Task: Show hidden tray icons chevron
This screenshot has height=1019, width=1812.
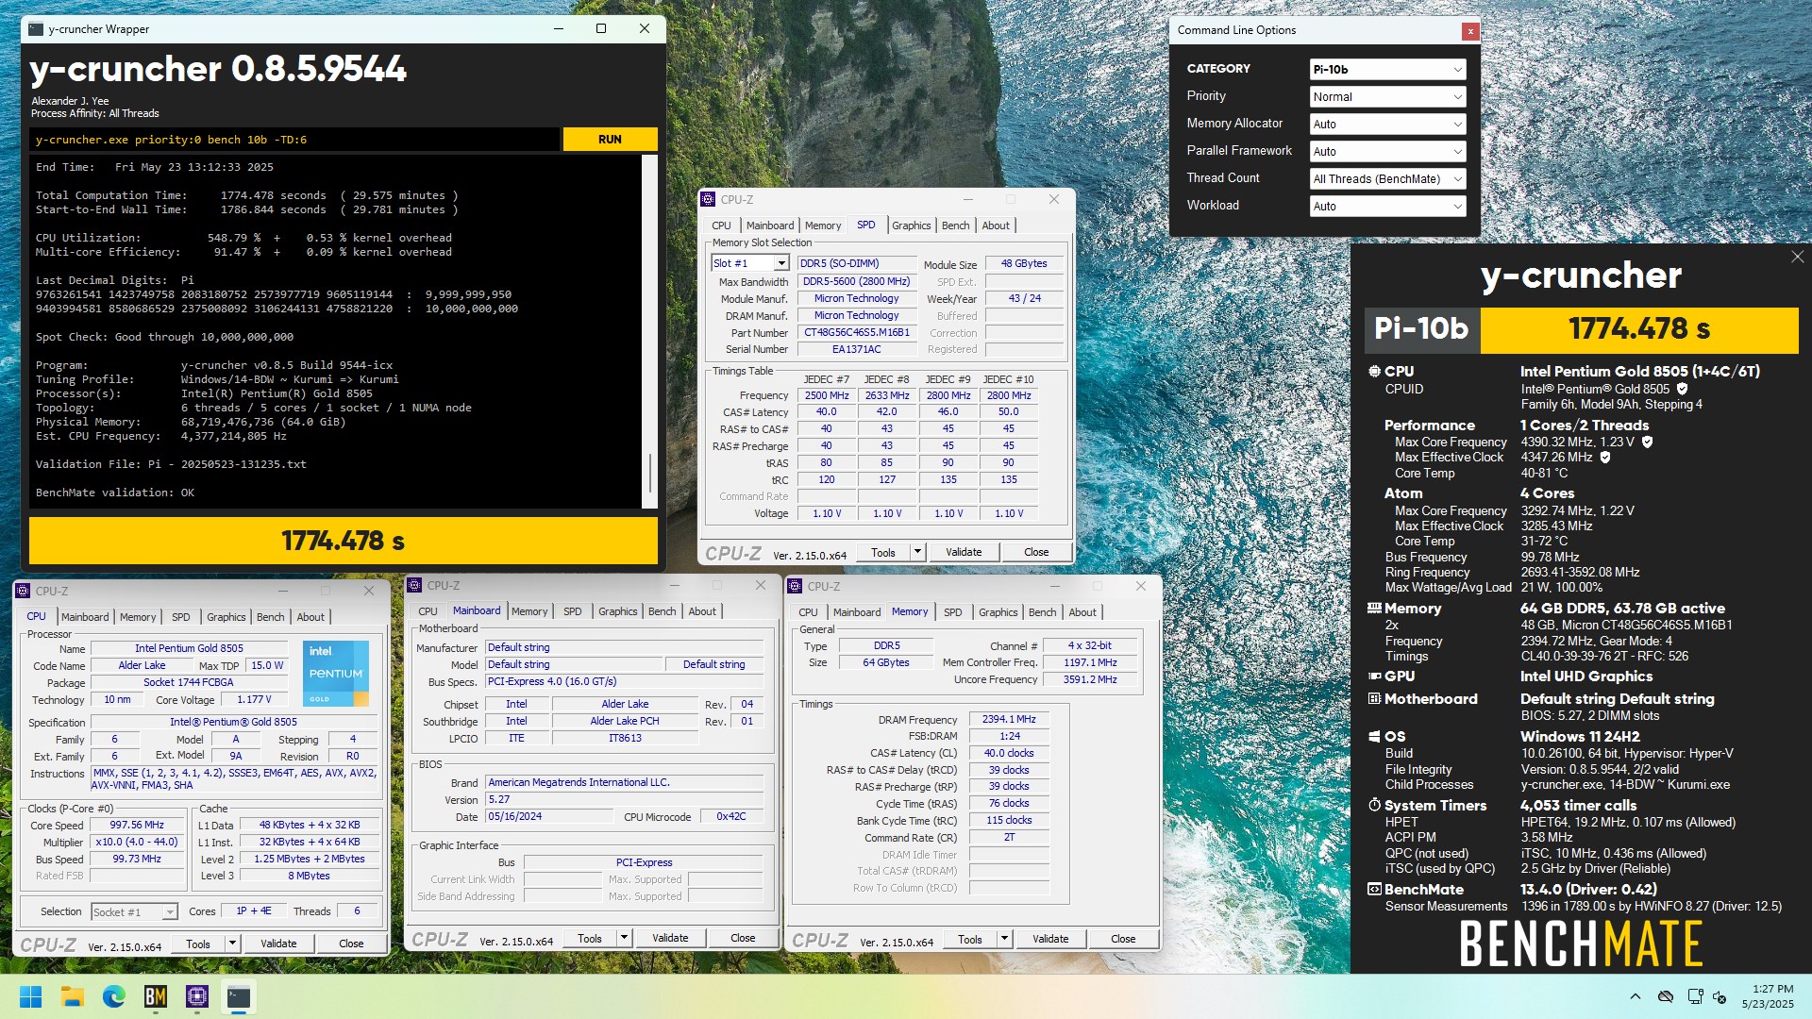Action: coord(1635,996)
